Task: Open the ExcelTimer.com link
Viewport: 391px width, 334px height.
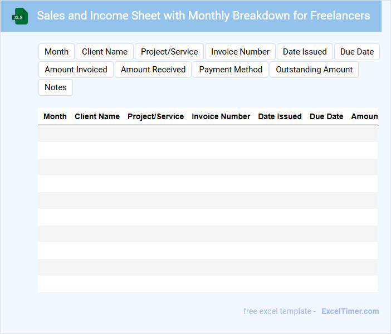Action: click(x=350, y=311)
